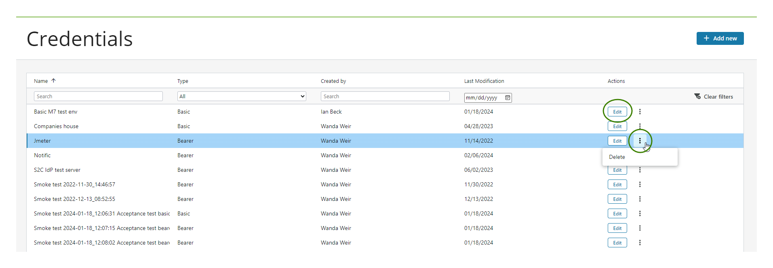Open three-dot menu for Basic M7 test env
Viewport: 773px width, 268px height.
coord(640,112)
